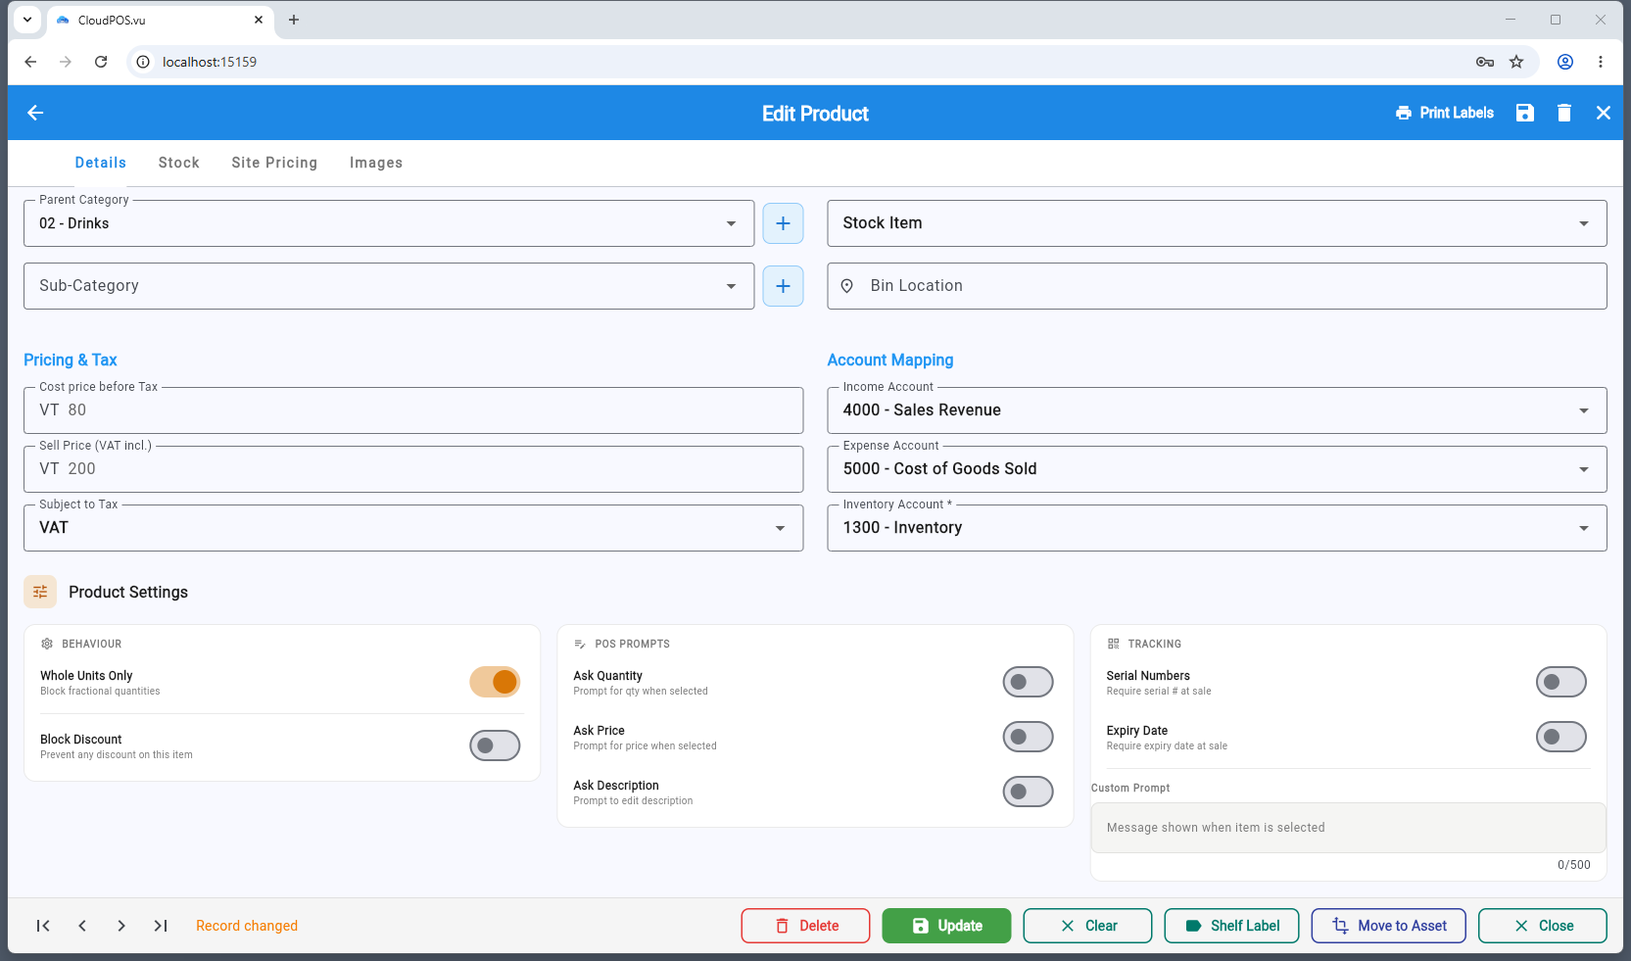Open the Stock tab
Image resolution: width=1631 pixels, height=961 pixels.
click(x=179, y=163)
